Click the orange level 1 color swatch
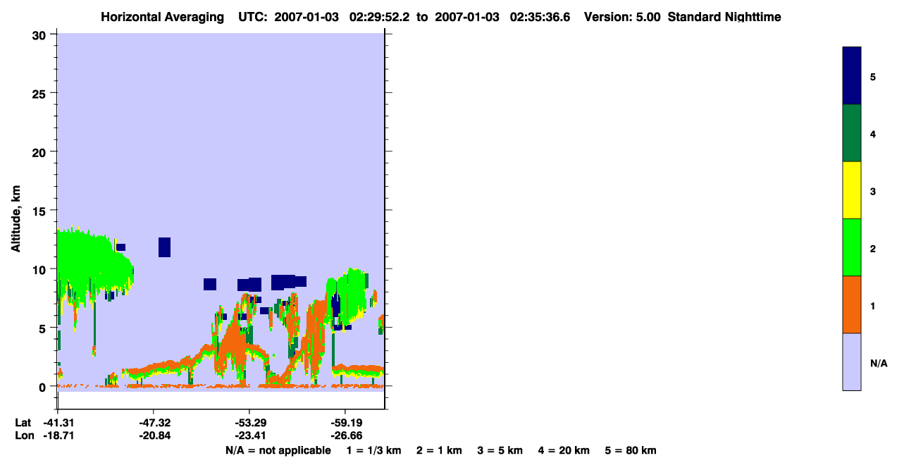 click(852, 304)
